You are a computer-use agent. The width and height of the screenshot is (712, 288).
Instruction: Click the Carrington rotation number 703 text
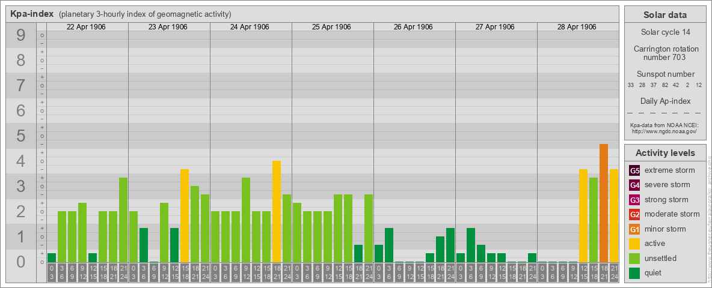(x=665, y=53)
